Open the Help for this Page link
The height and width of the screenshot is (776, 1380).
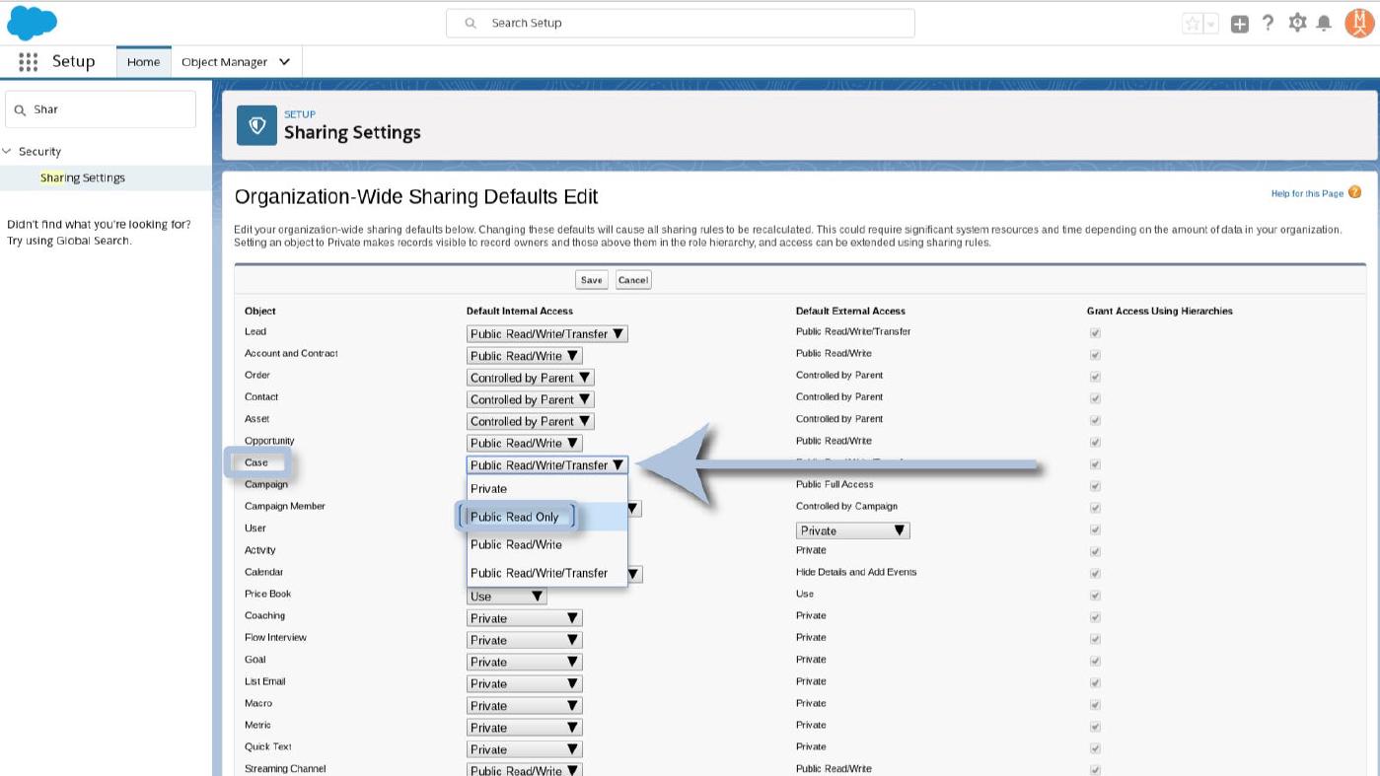1307,193
